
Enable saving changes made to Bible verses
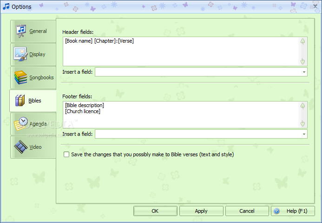point(66,154)
